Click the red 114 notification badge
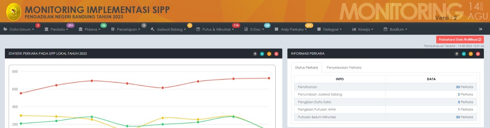Image resolution: width=490 pixels, height=128 pixels. pyautogui.click(x=236, y=25)
